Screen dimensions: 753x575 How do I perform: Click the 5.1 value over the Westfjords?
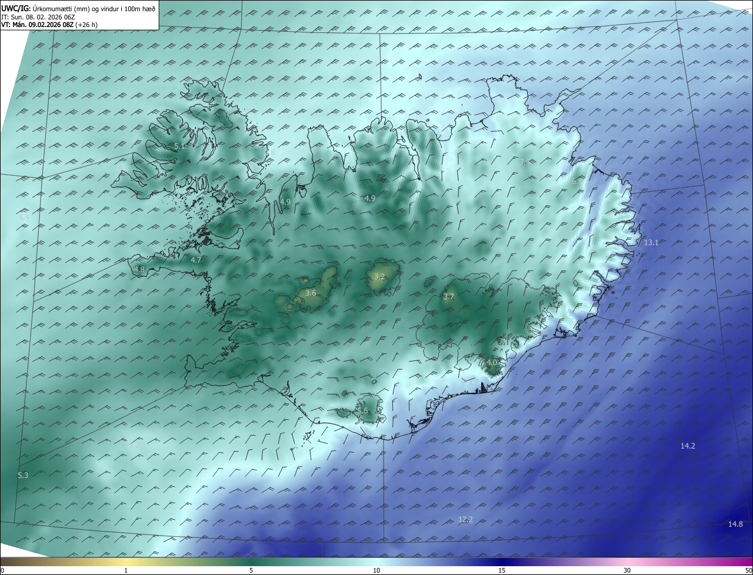click(179, 145)
